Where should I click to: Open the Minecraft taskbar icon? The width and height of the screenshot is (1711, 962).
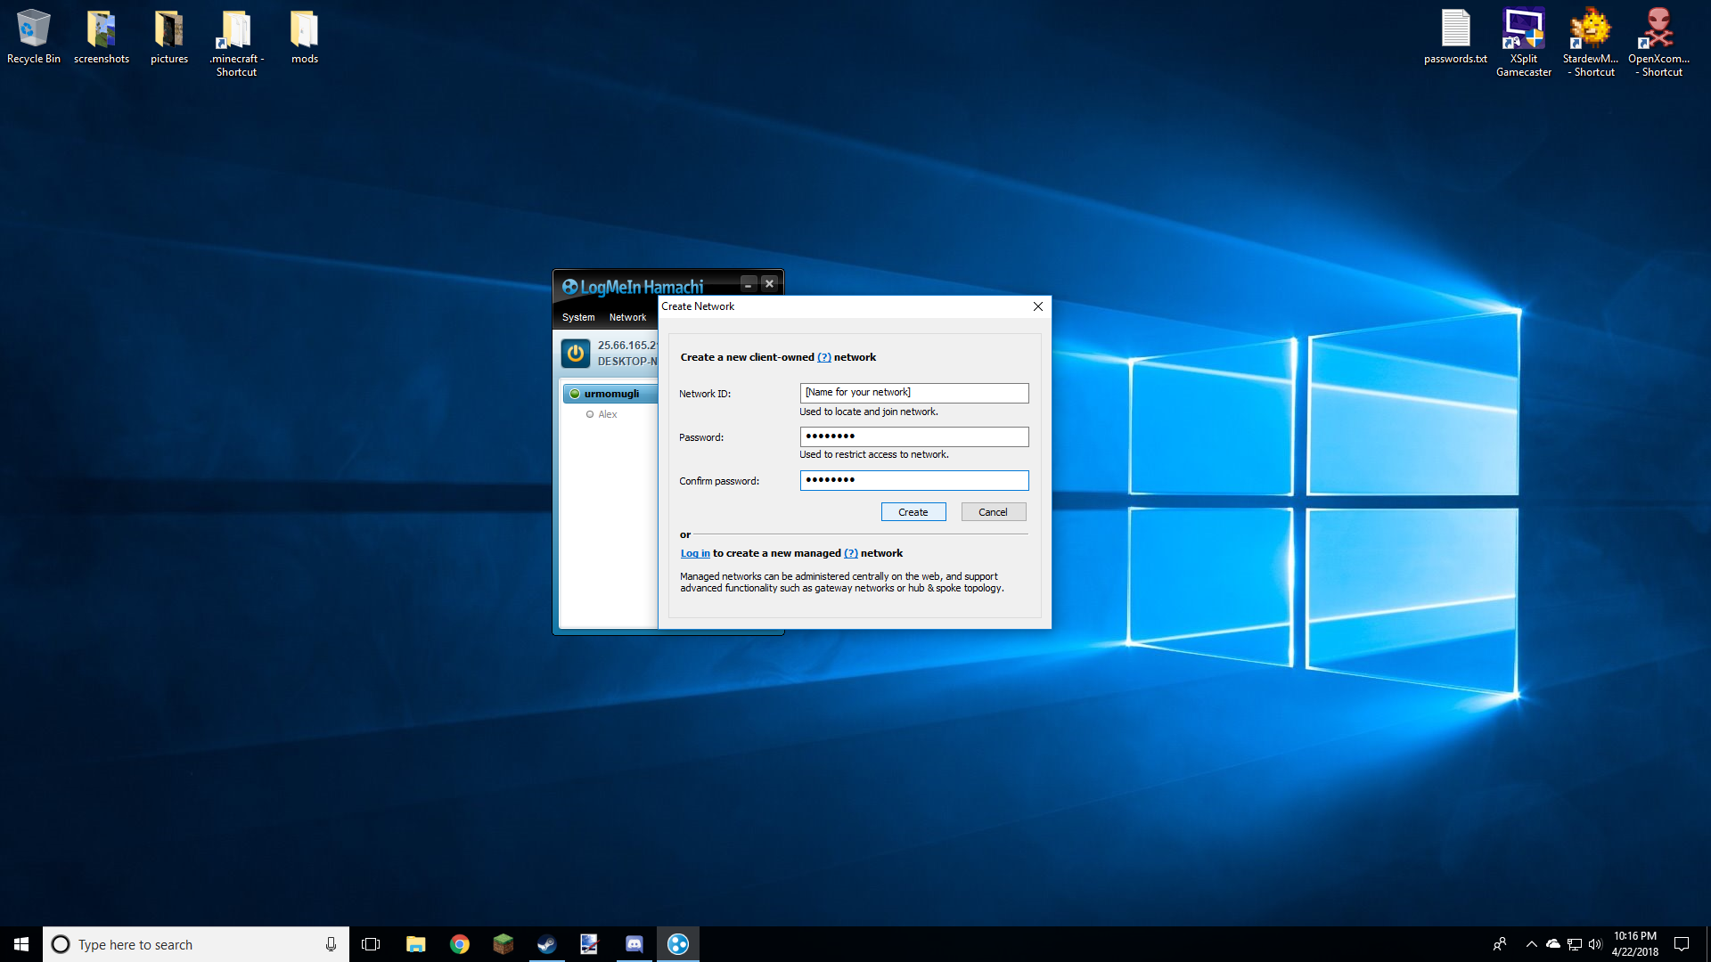pyautogui.click(x=503, y=944)
